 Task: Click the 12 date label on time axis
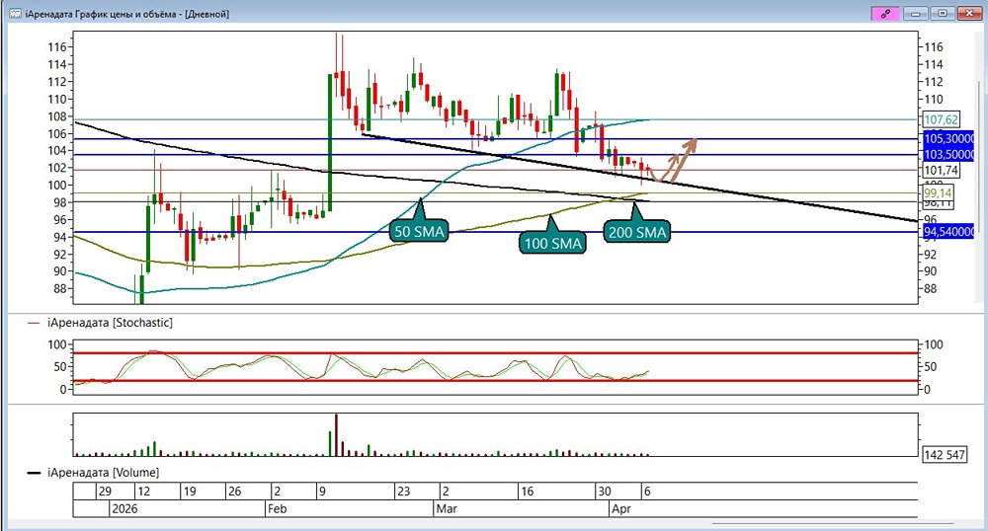[143, 492]
